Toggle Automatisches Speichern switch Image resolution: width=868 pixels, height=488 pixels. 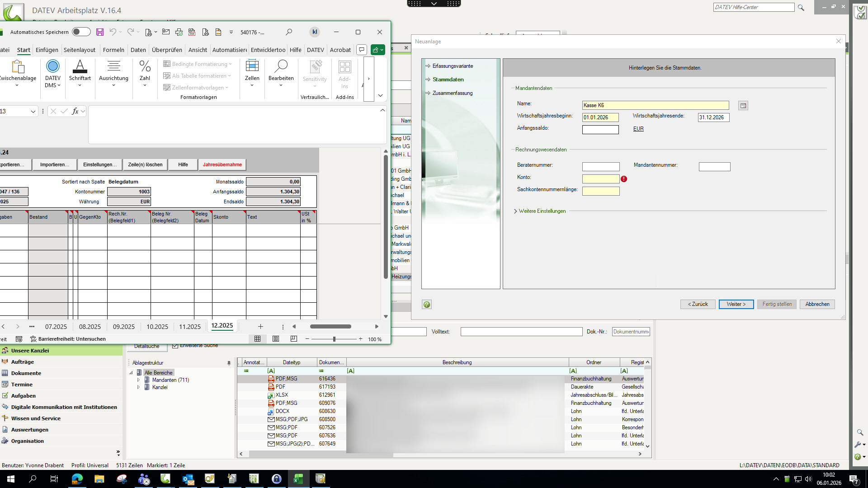point(81,32)
